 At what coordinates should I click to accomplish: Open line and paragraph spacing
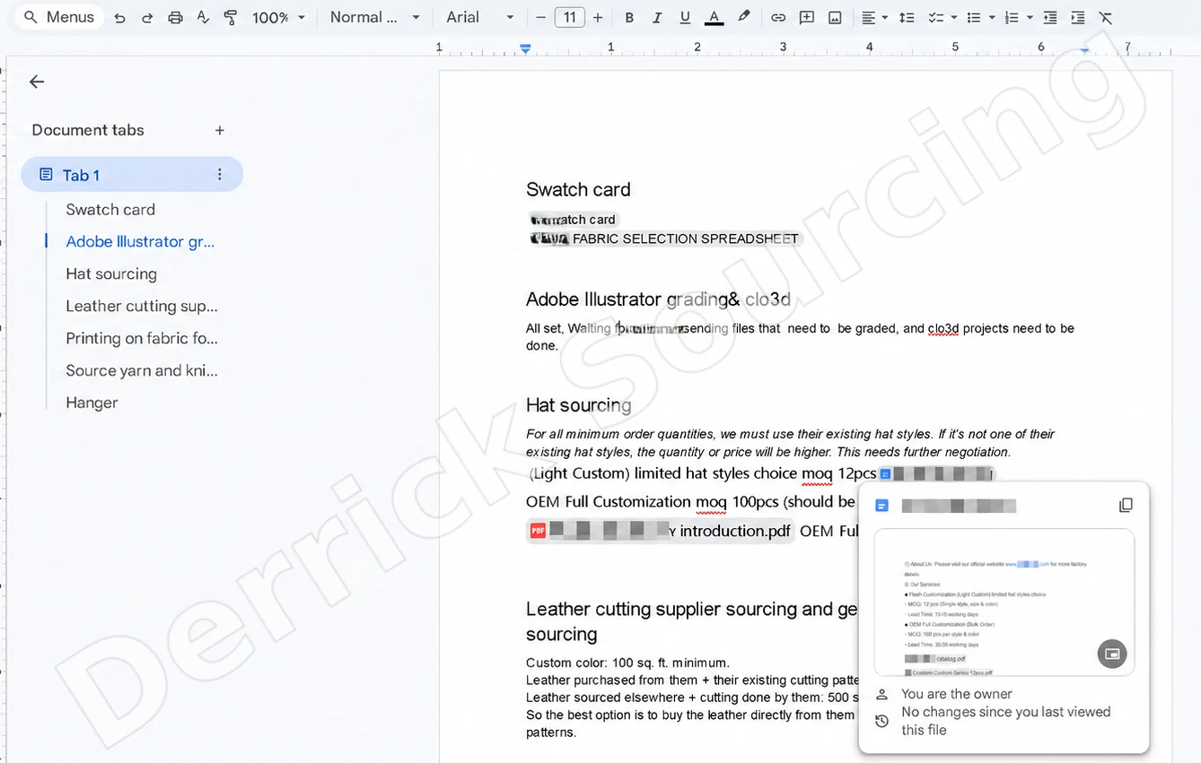coord(907,18)
